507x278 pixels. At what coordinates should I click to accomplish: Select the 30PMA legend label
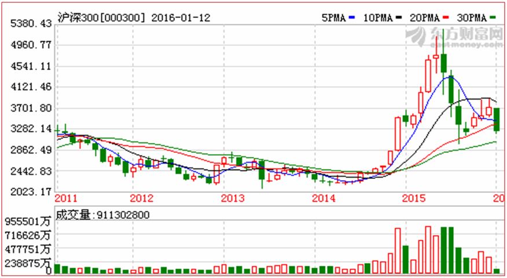(472, 17)
